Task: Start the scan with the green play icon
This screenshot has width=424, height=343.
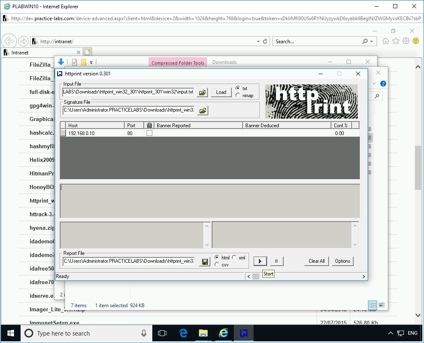Action: pos(260,261)
